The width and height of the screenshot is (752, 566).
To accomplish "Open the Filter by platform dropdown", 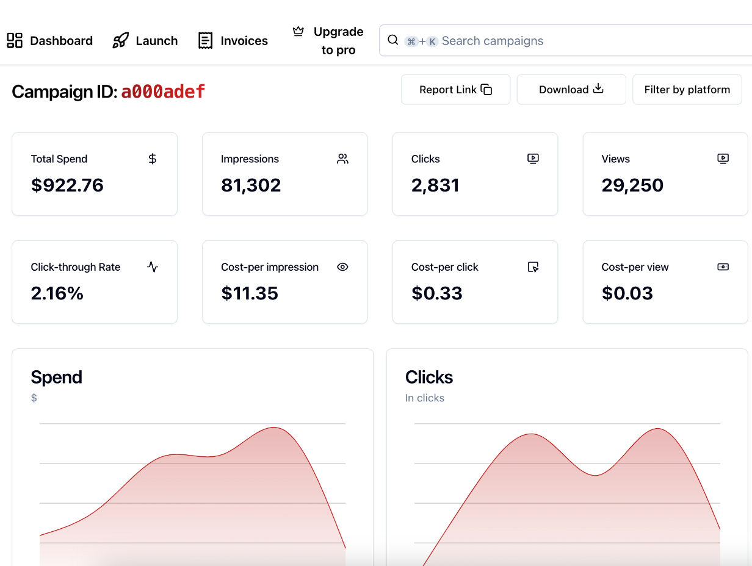I will click(x=687, y=89).
